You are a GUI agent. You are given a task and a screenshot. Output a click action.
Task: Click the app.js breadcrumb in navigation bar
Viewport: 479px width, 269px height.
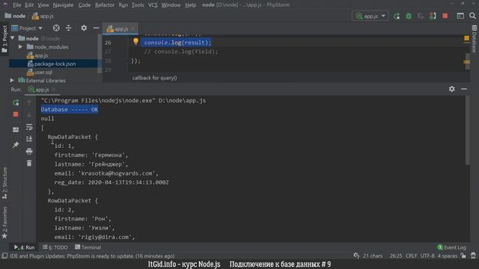coord(43,16)
